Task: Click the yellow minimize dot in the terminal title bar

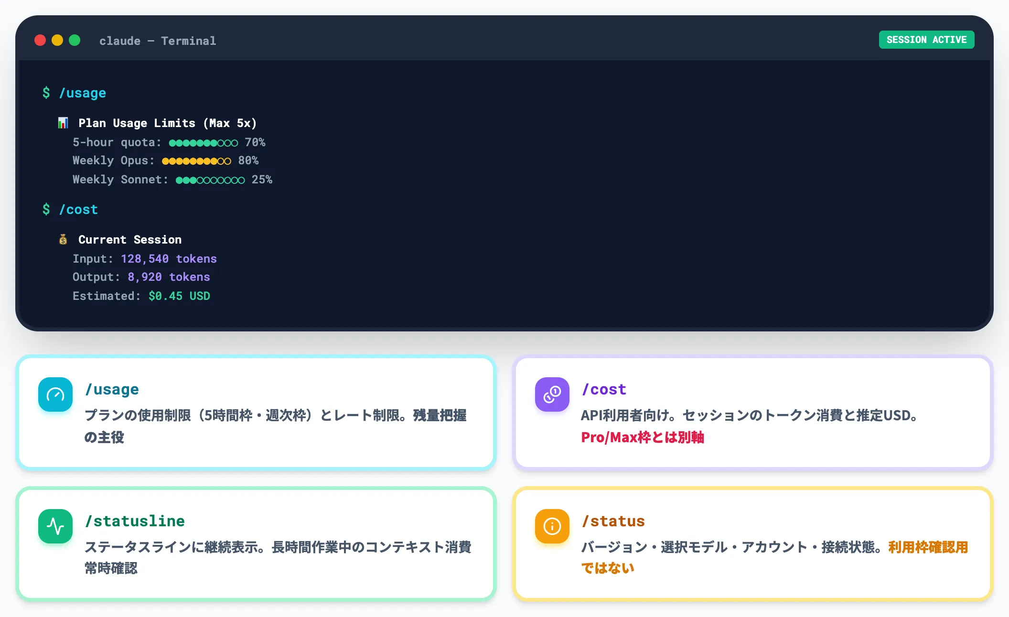Action: point(57,40)
